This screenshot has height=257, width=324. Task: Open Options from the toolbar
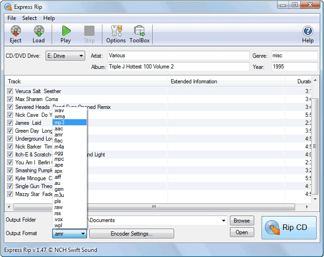click(x=116, y=34)
